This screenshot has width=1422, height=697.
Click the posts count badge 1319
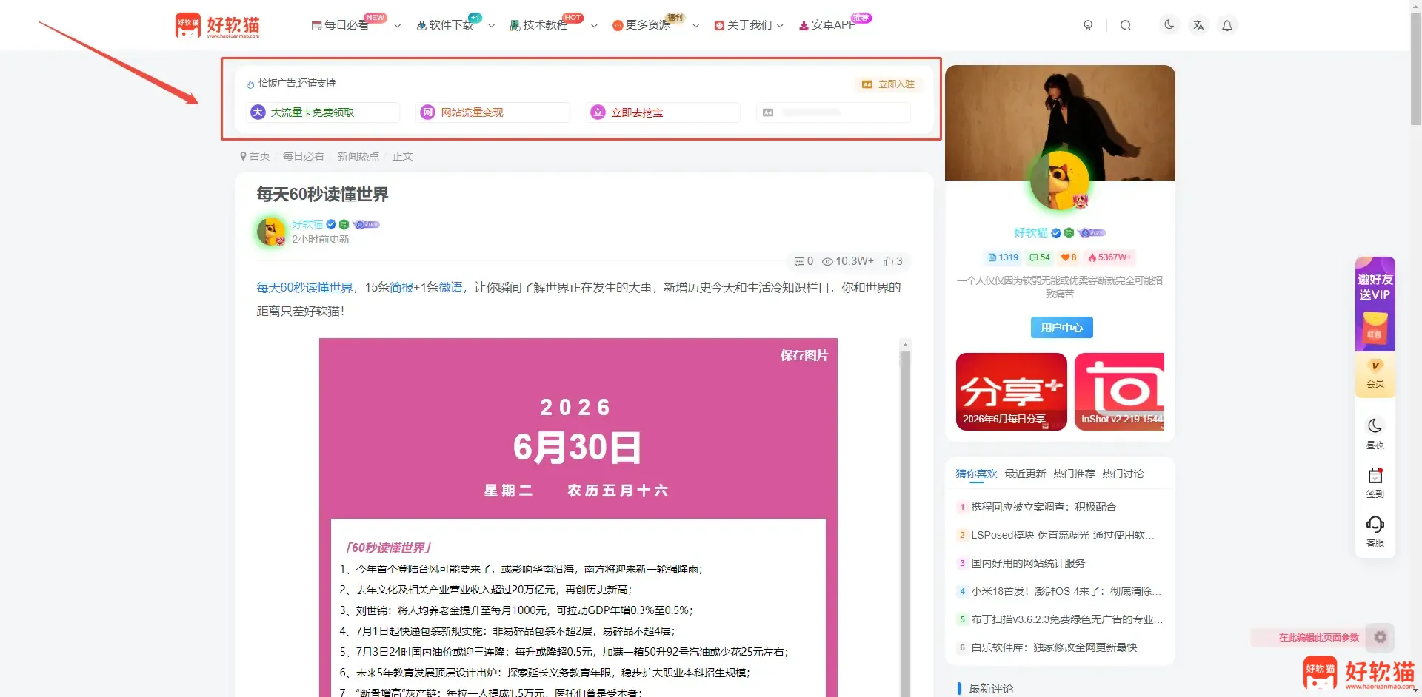(1004, 257)
